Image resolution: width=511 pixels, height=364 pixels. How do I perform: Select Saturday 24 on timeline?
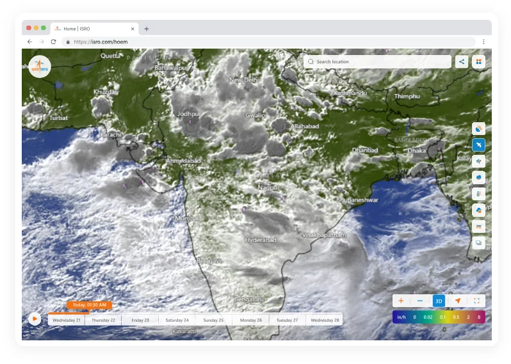(177, 320)
